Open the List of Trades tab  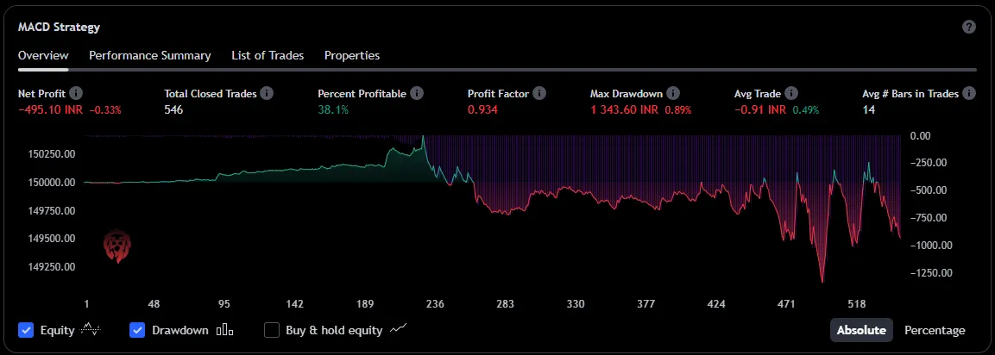268,55
